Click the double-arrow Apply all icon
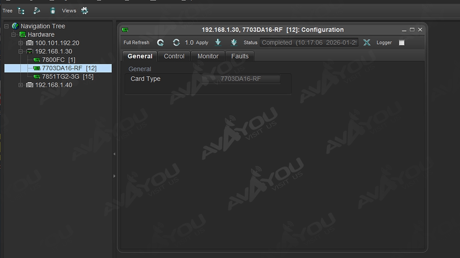The width and height of the screenshot is (460, 258). [234, 43]
